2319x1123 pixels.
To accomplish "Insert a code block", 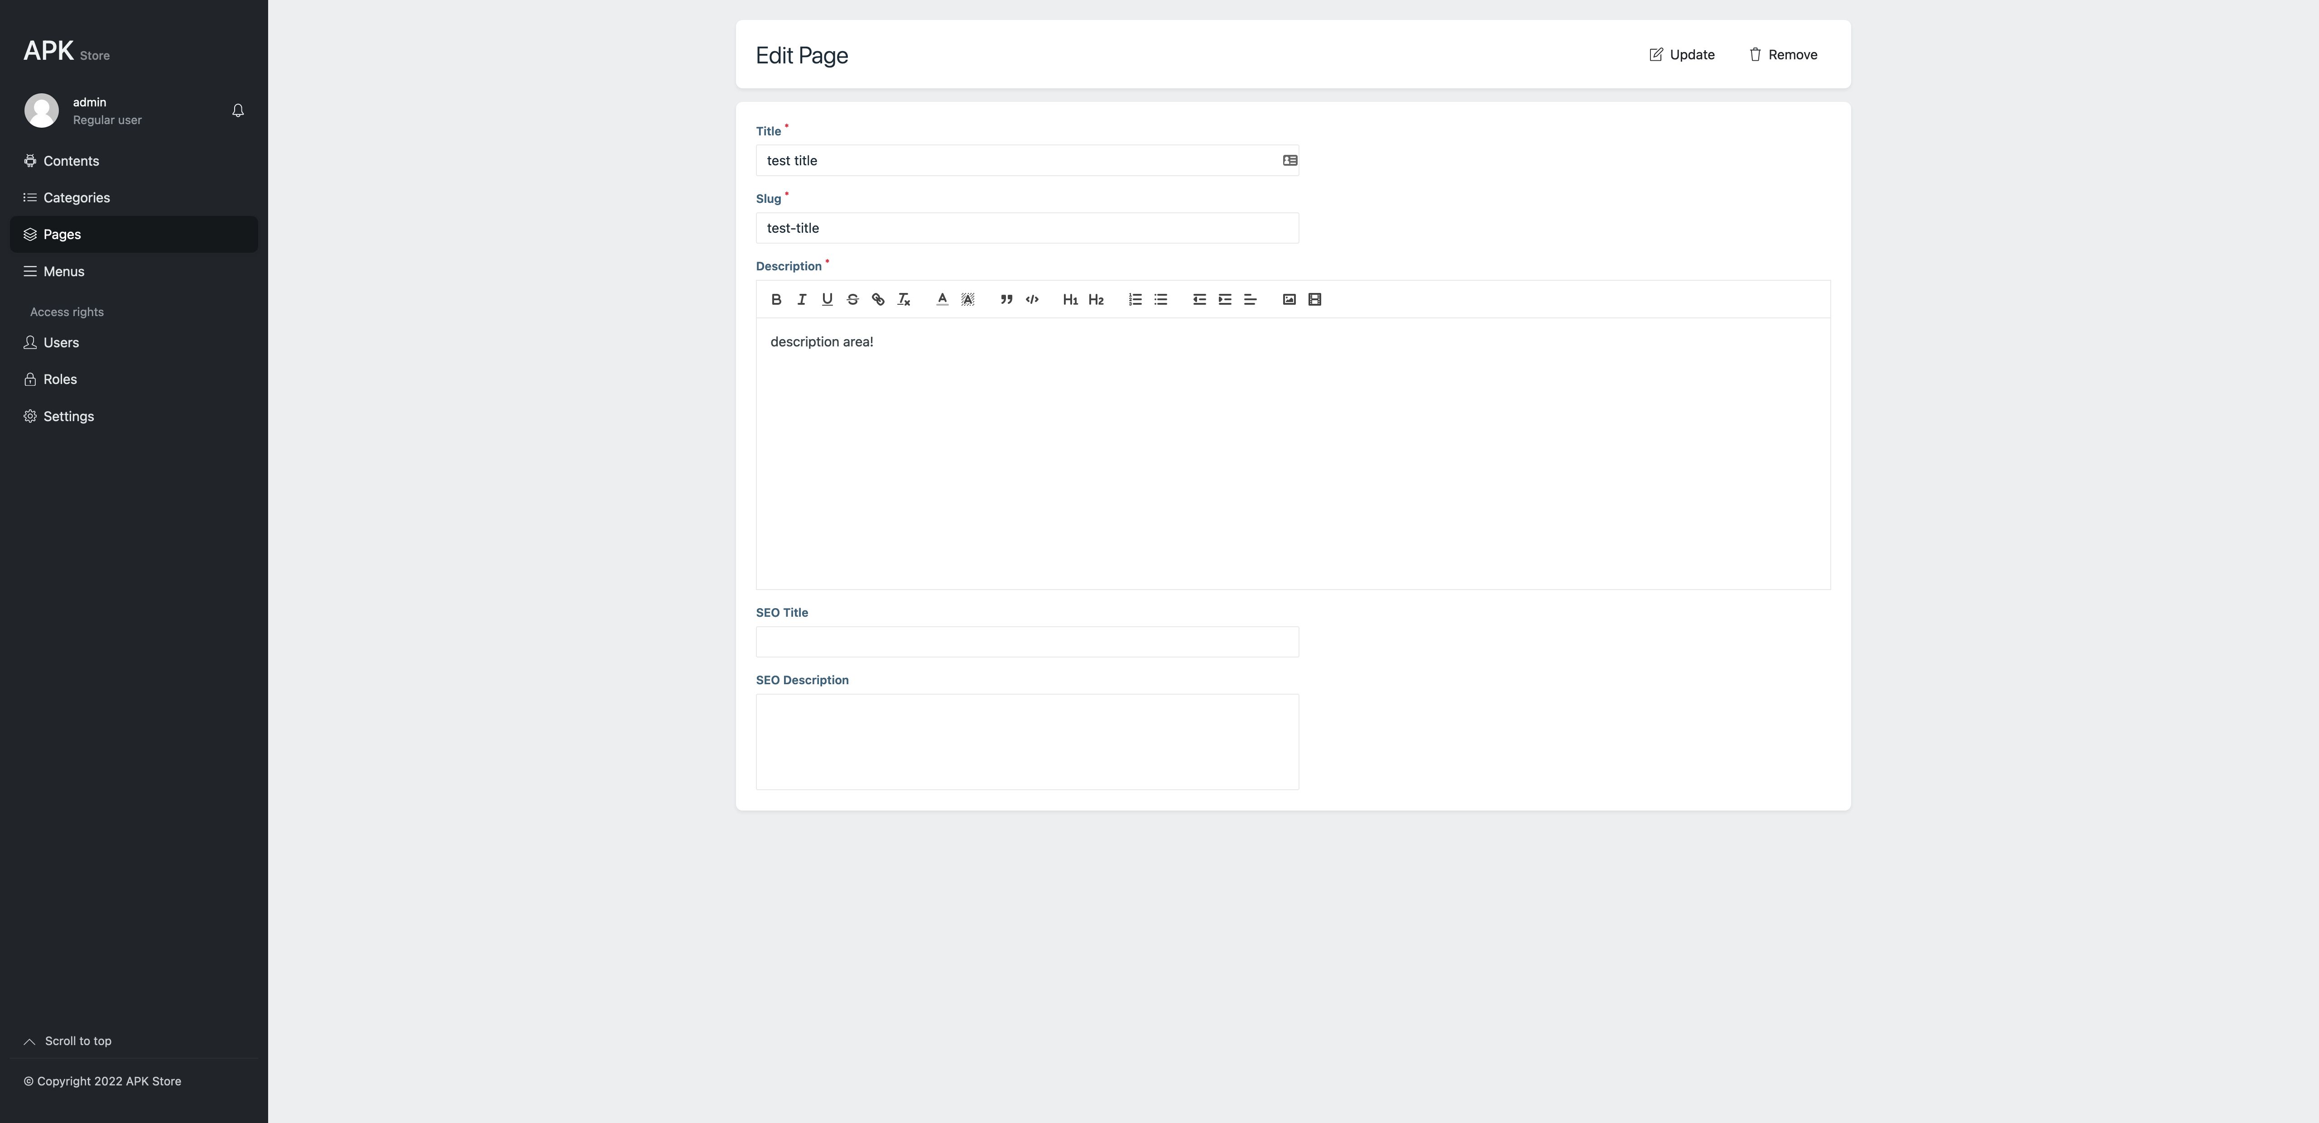I will click(x=1032, y=300).
